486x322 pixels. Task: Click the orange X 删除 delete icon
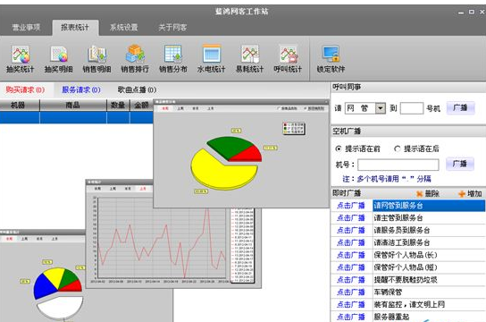click(428, 194)
